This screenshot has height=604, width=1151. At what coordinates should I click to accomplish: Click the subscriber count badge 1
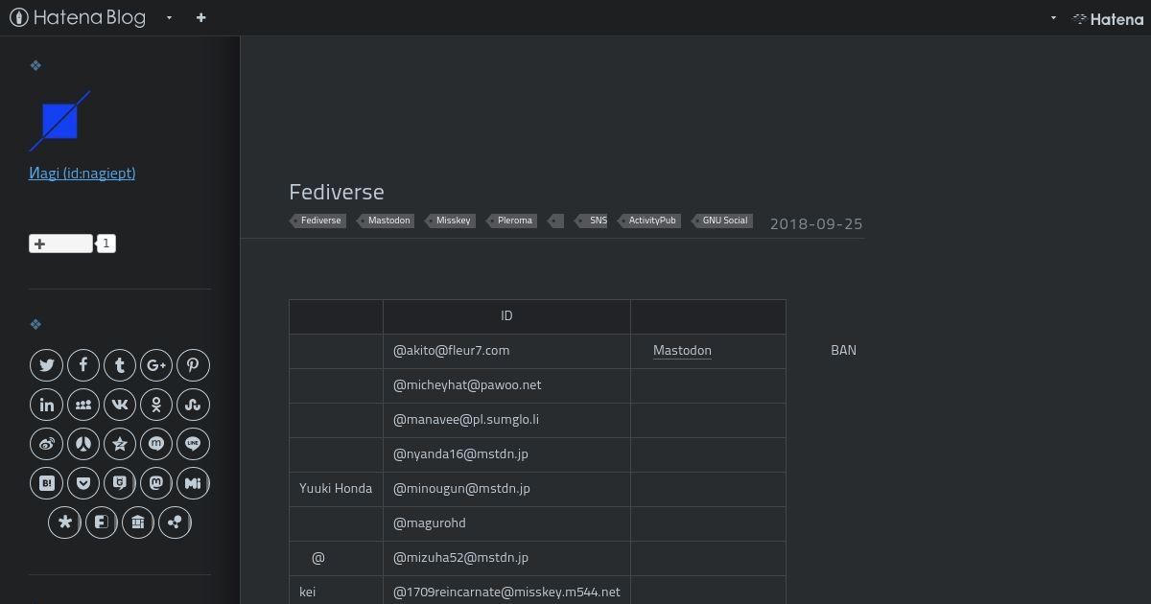[x=106, y=244]
